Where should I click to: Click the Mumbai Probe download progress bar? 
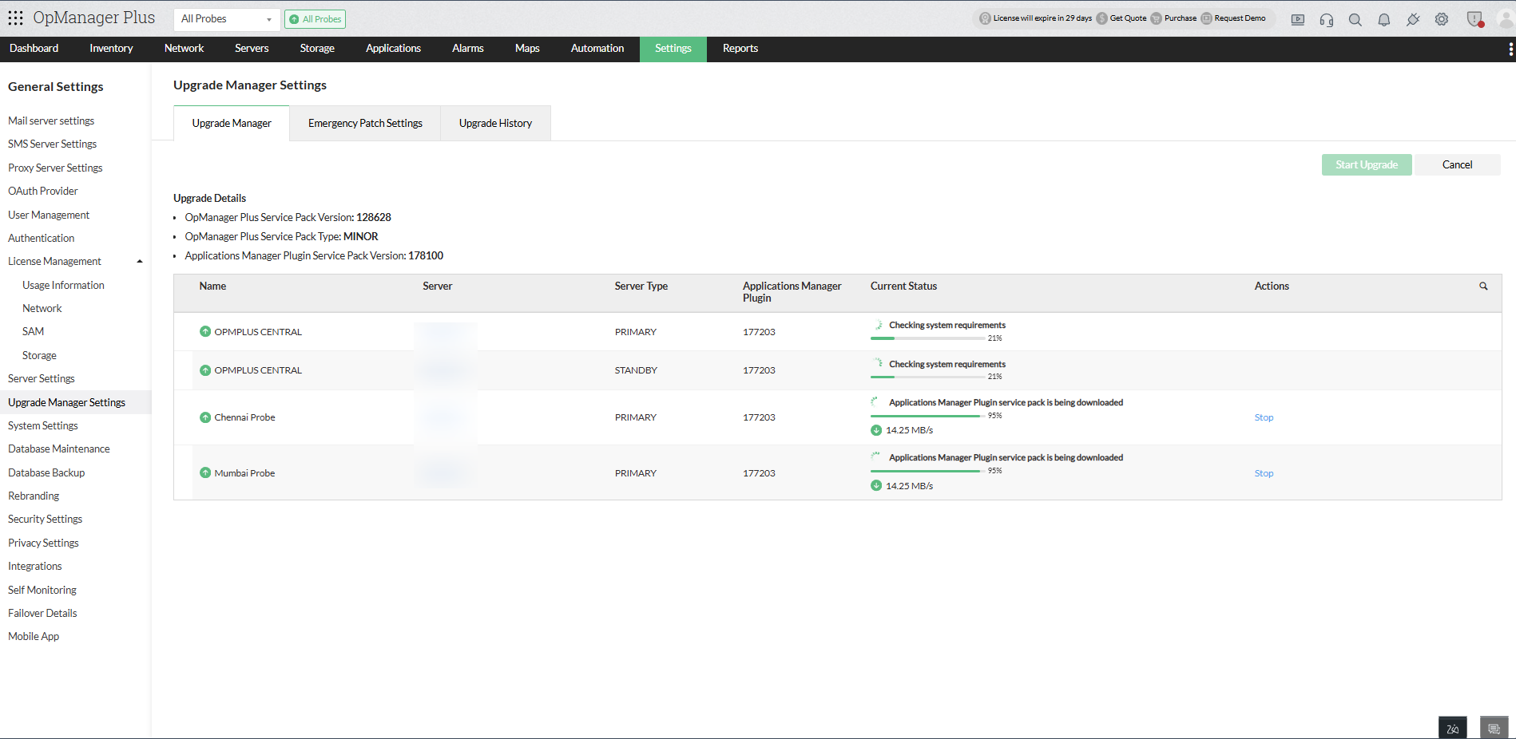[x=927, y=471]
